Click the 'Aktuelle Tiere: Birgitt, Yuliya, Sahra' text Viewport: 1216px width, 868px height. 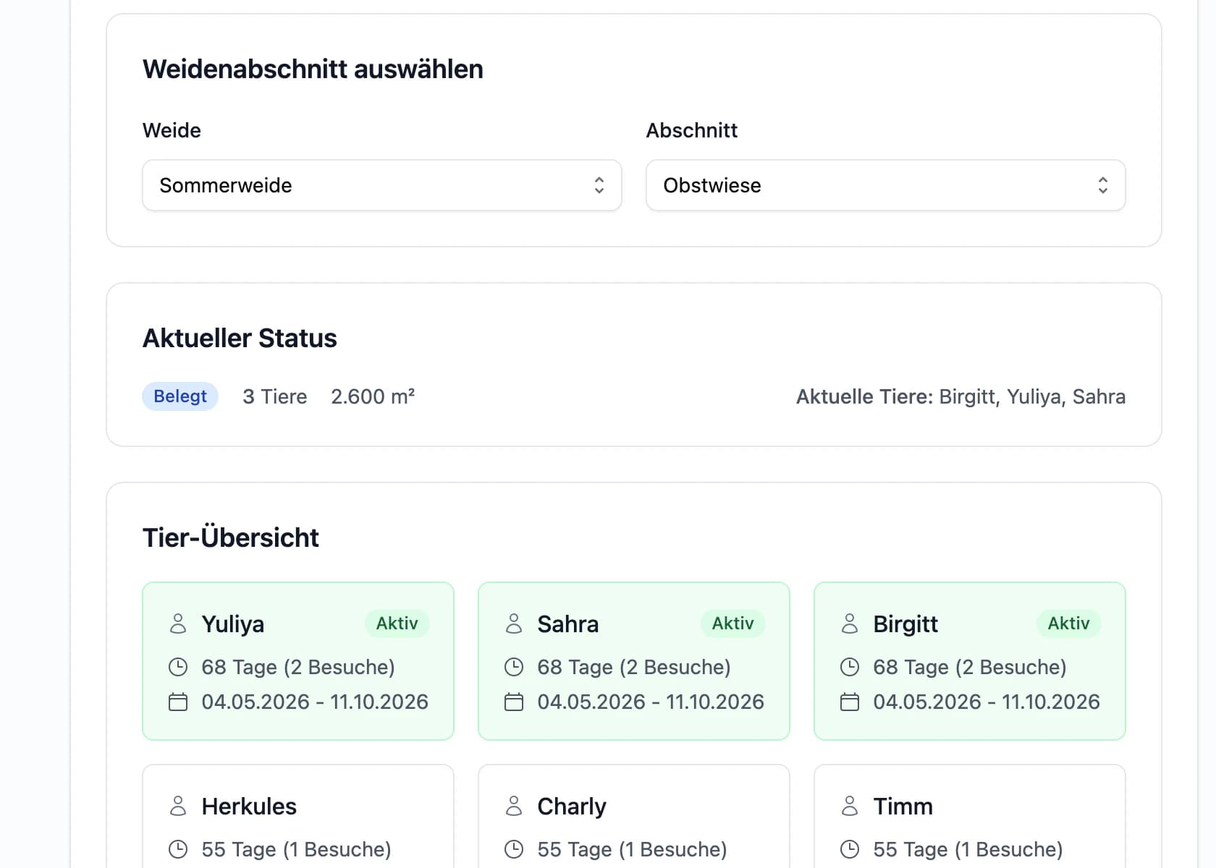tap(961, 396)
